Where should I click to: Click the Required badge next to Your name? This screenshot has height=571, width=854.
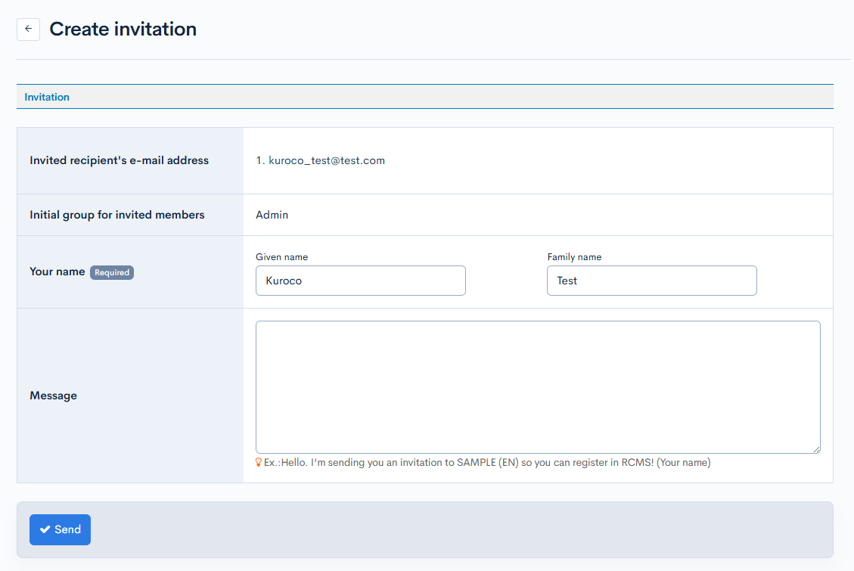pyautogui.click(x=112, y=272)
